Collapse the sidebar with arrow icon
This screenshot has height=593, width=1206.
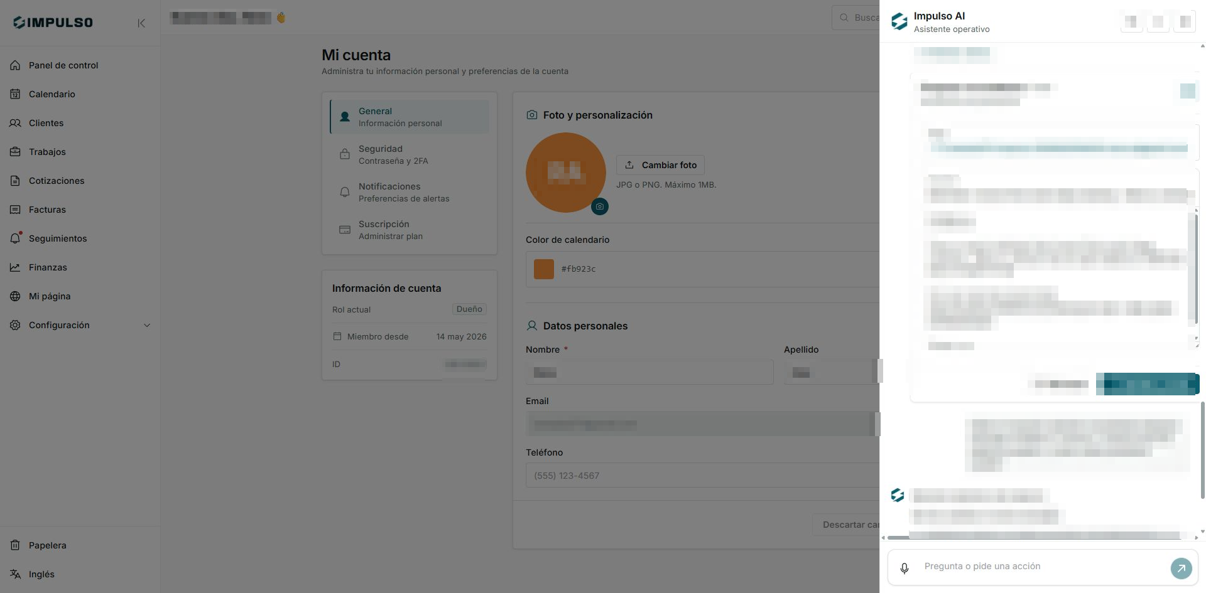point(141,23)
